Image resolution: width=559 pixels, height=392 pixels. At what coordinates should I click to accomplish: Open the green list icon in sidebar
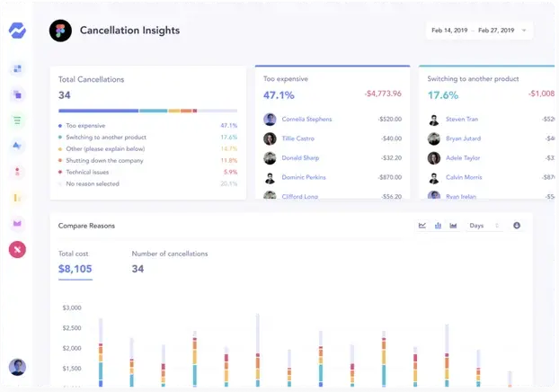point(17,120)
